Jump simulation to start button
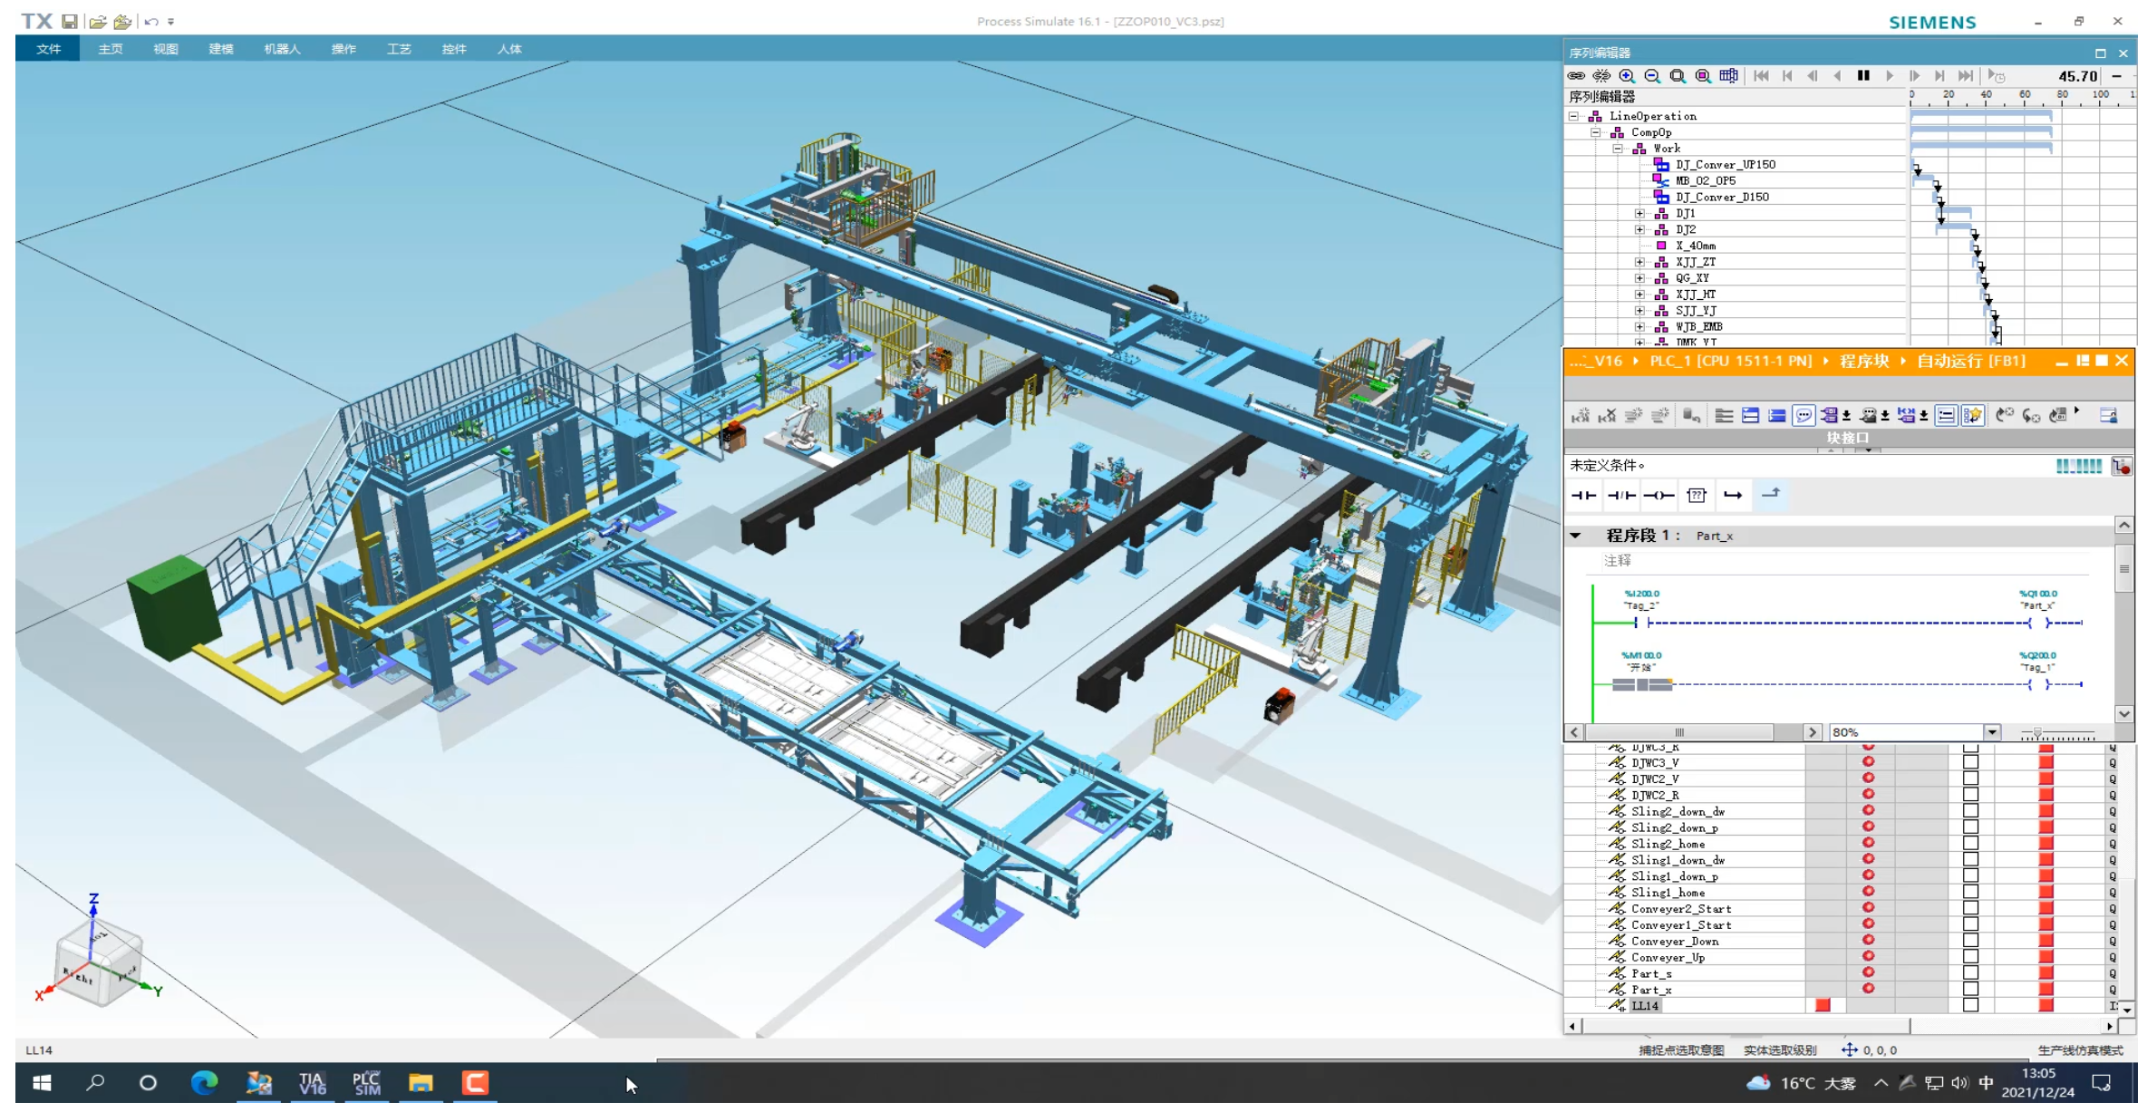Screen dimensions: 2147x1112 click(x=1761, y=76)
